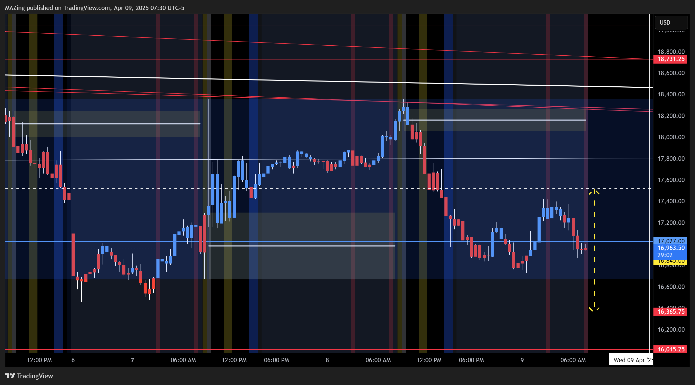
Task: Click the Wed 09 Apr '25 date label
Action: pos(631,360)
